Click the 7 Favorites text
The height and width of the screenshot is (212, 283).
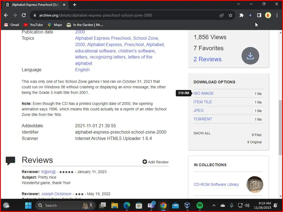click(x=208, y=48)
